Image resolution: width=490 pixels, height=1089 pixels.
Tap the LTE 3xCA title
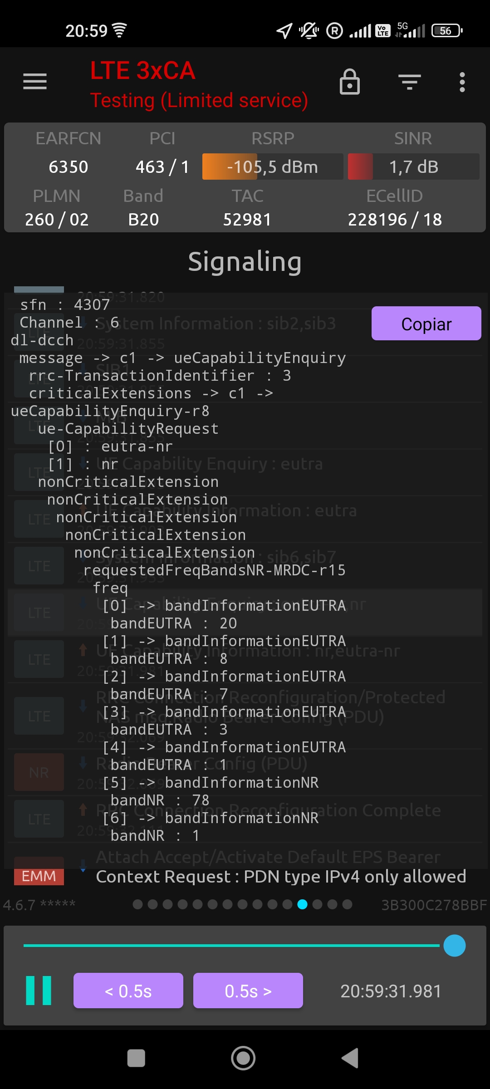click(x=142, y=71)
